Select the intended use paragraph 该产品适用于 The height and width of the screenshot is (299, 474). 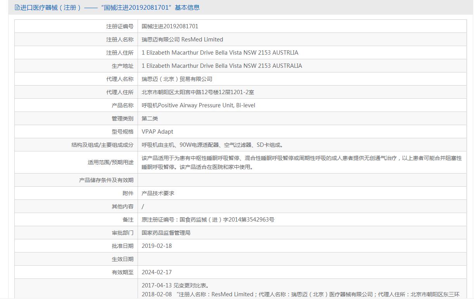tap(302, 163)
